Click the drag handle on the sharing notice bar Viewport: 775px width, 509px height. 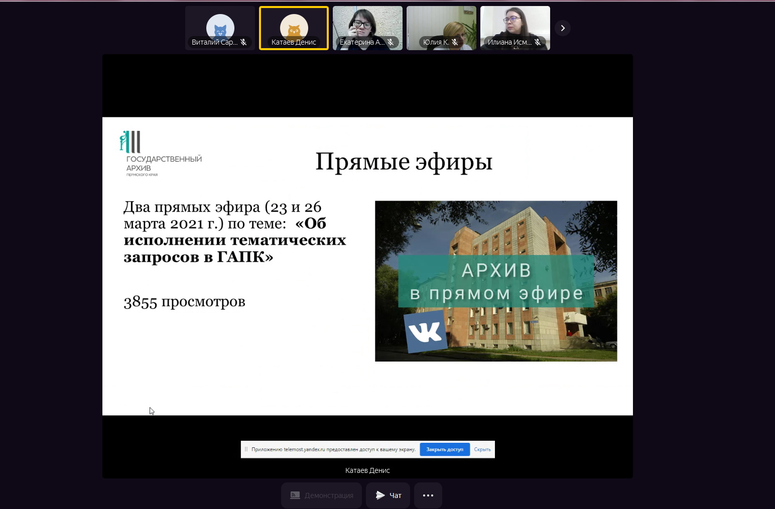[246, 449]
